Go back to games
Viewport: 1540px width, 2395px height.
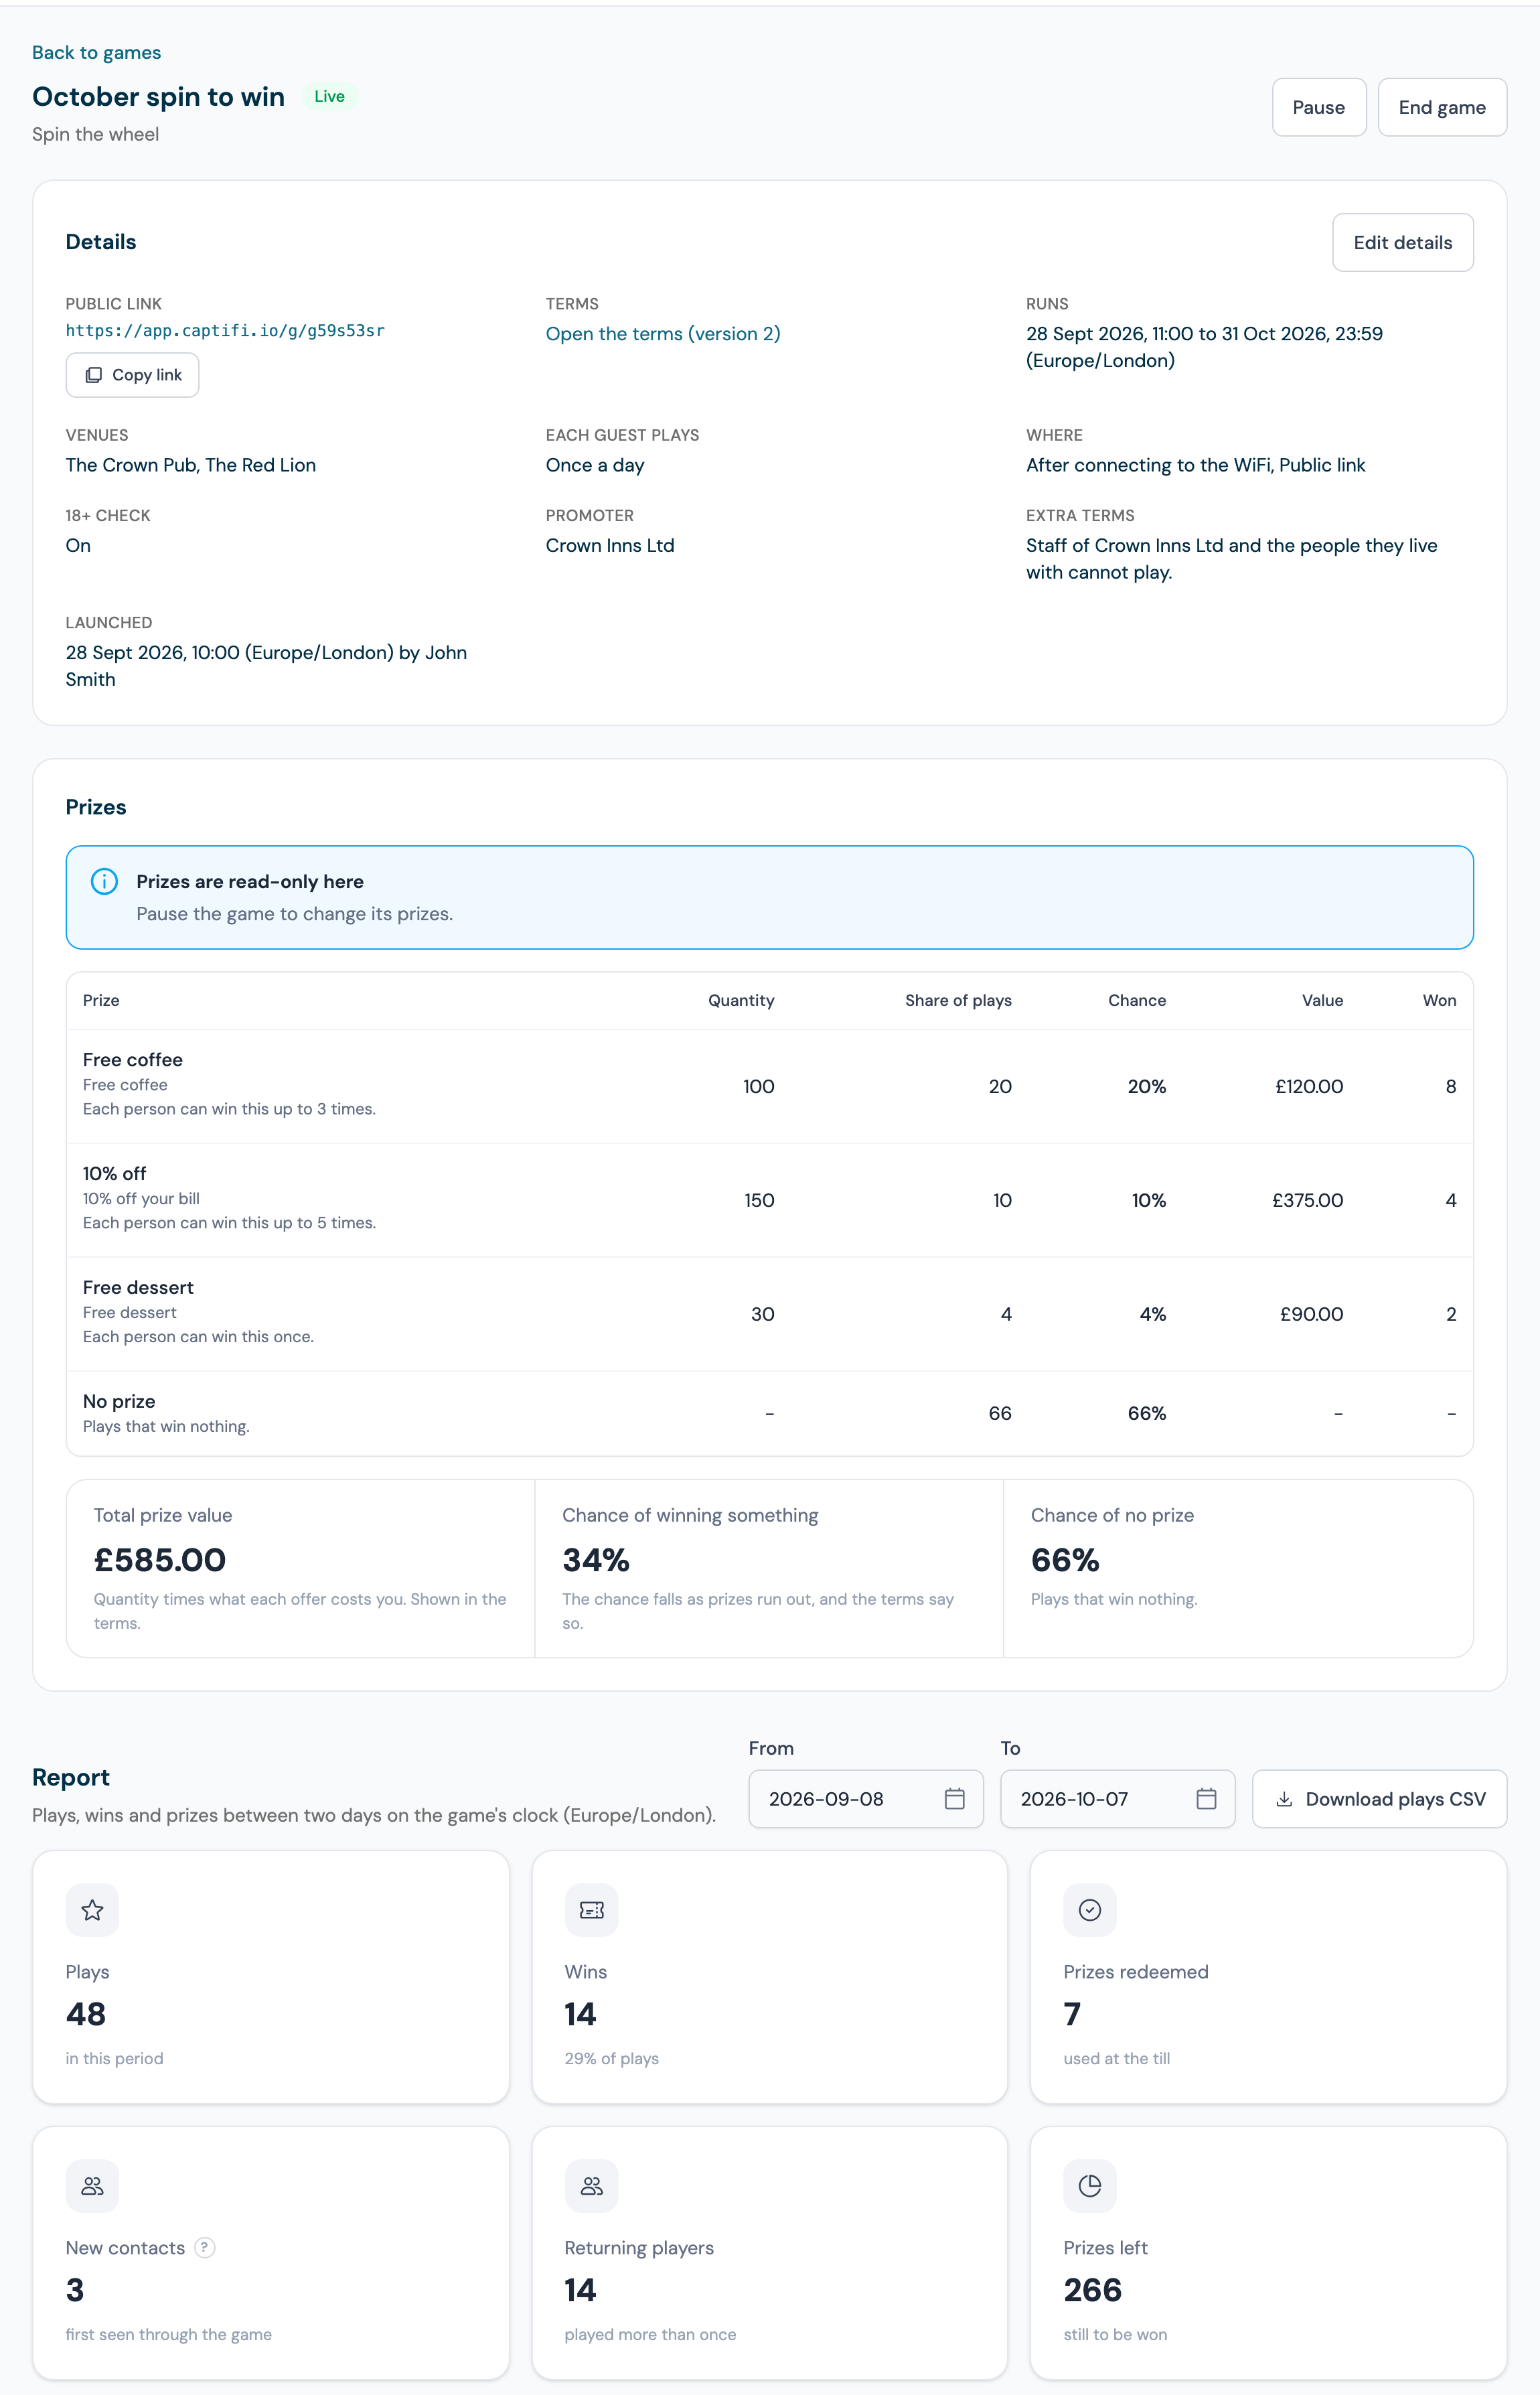tap(96, 52)
